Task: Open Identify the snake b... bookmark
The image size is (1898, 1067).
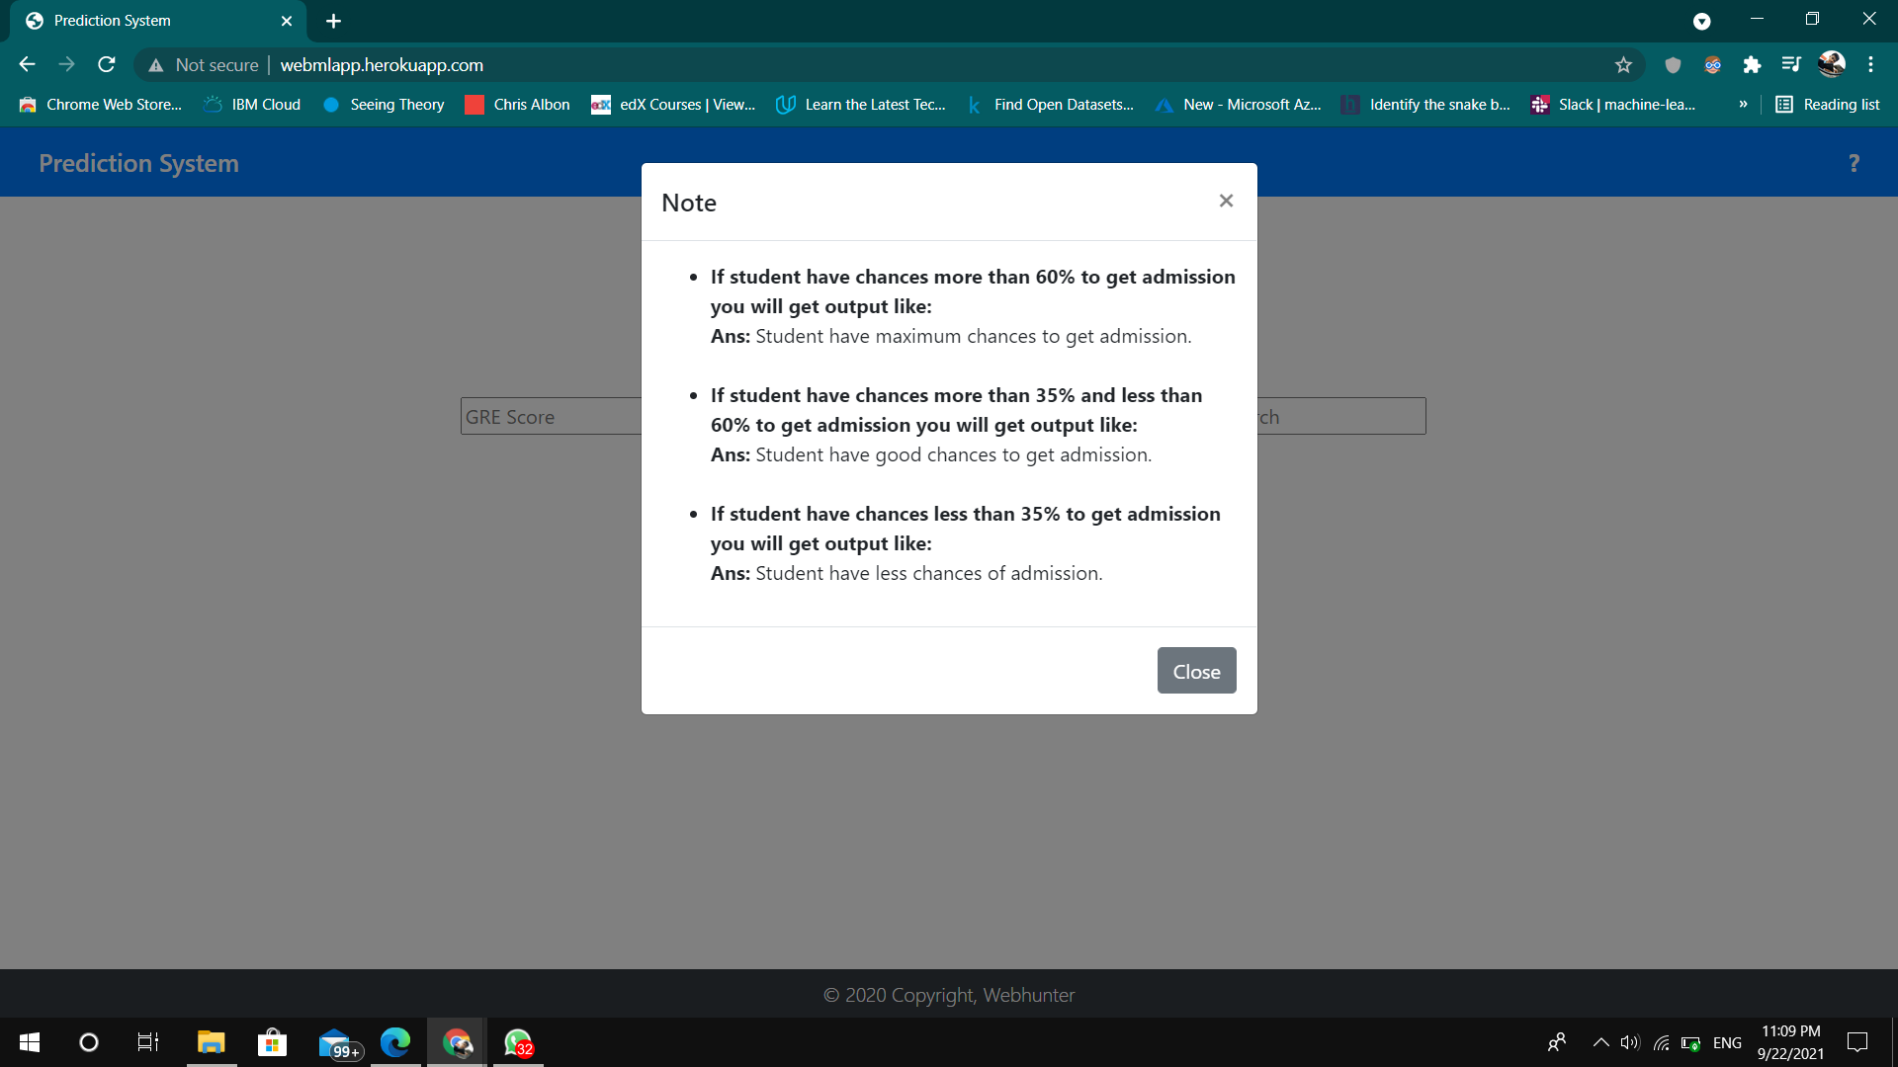Action: point(1425,104)
